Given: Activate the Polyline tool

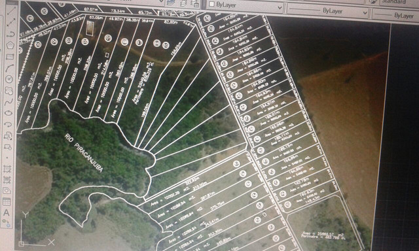Looking at the screenshot, I should pos(10,34).
